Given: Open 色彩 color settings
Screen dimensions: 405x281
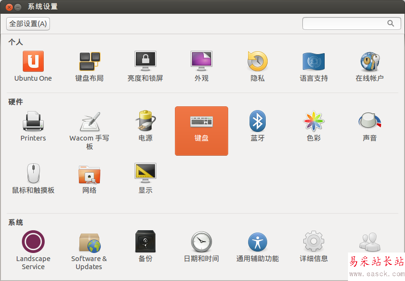Looking at the screenshot, I should [314, 126].
